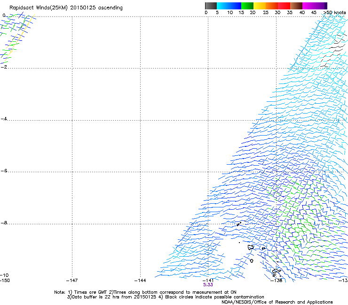Click the '-147' longitude axis label
Screen dimensions: 348x305
[x=72, y=281]
